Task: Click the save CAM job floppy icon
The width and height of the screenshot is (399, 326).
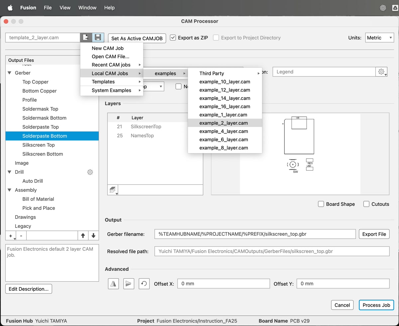Action: [x=98, y=37]
